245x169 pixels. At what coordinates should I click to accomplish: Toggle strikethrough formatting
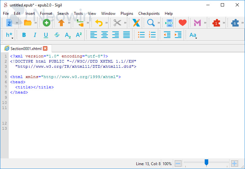57,35
